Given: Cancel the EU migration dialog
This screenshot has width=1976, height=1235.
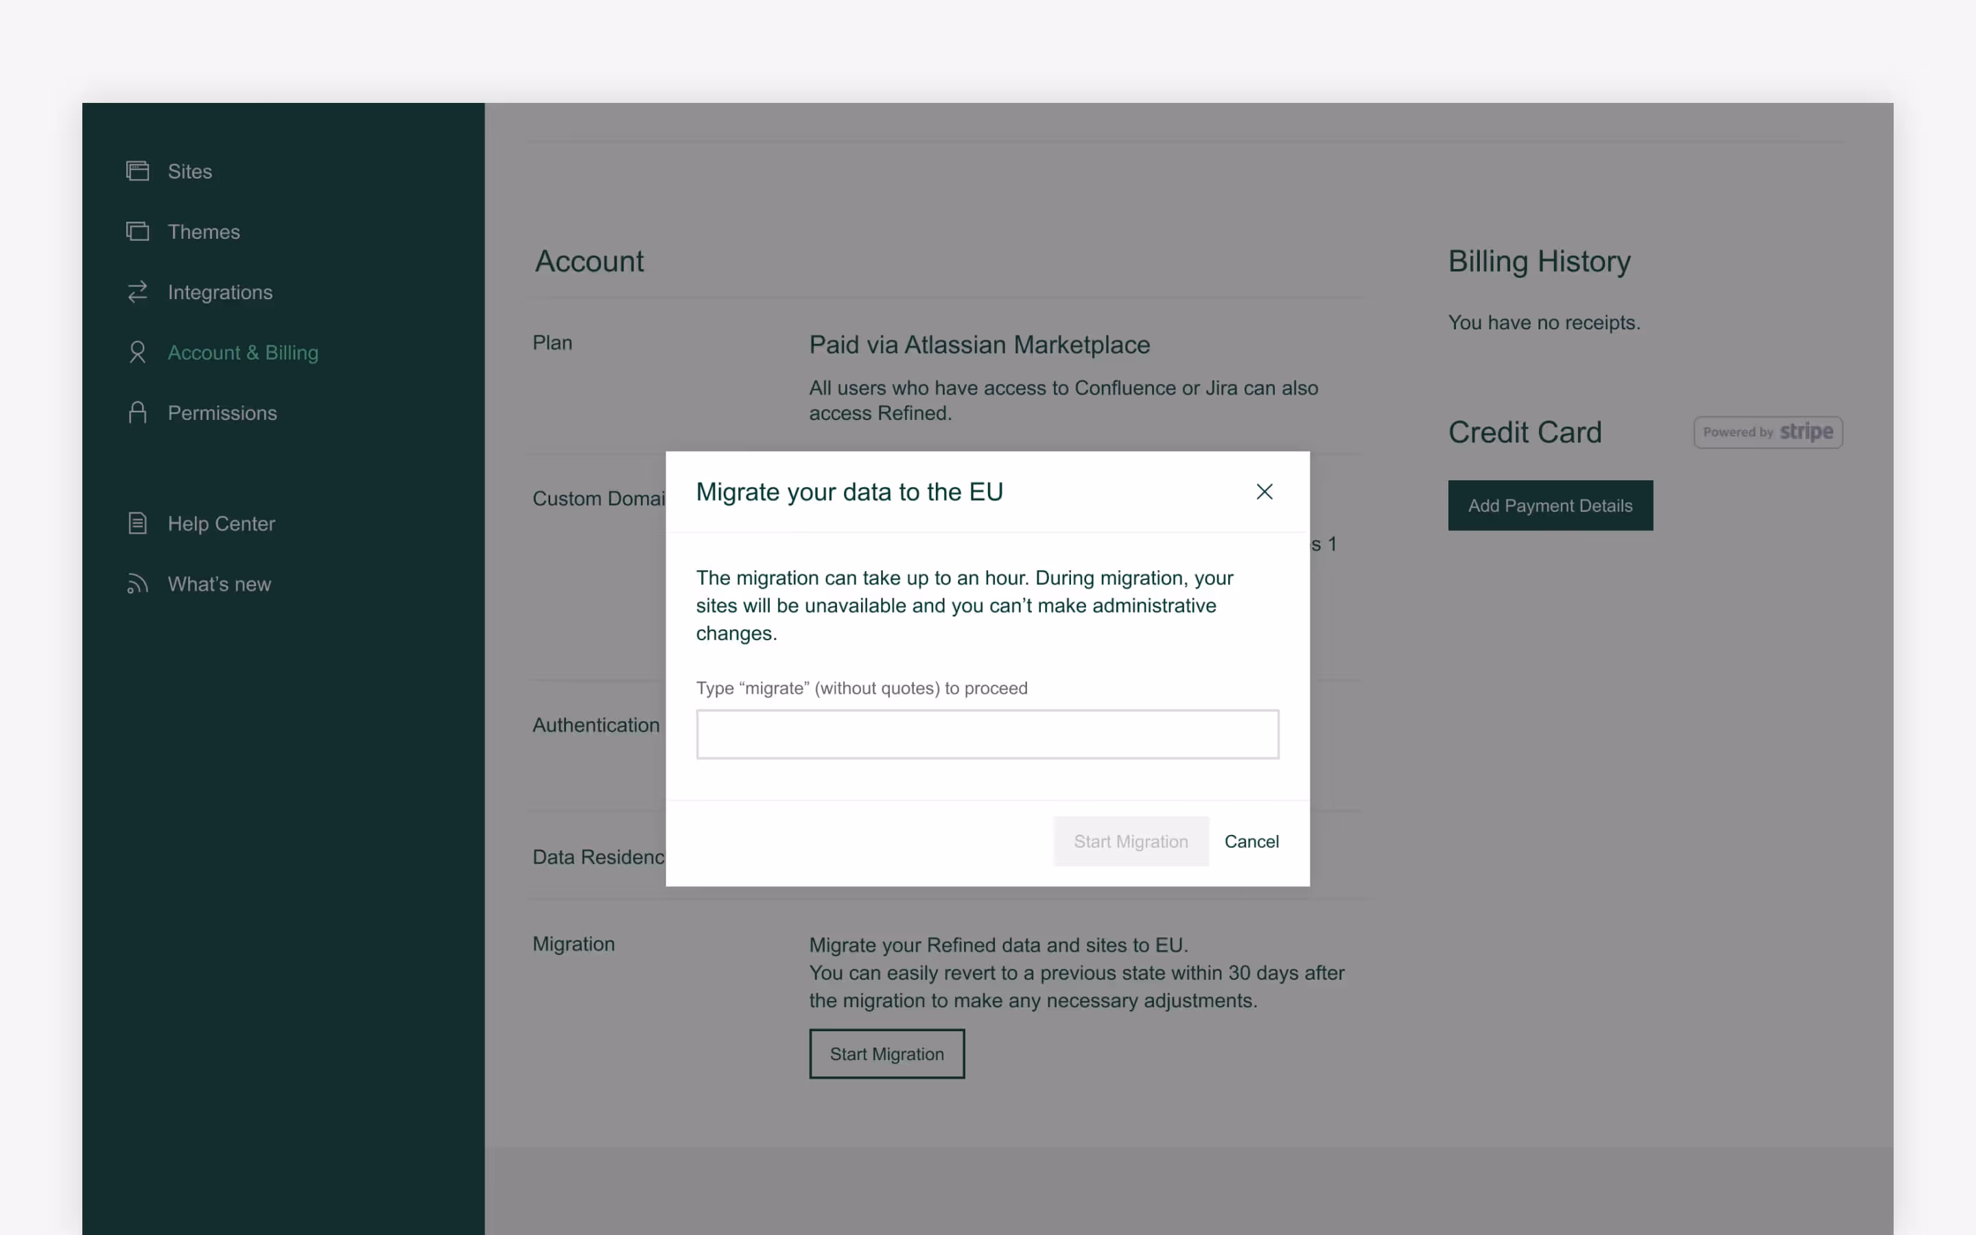Looking at the screenshot, I should (x=1251, y=841).
